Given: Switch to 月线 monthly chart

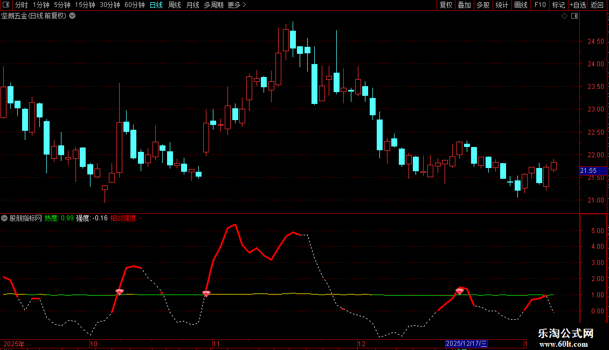Looking at the screenshot, I should [x=192, y=5].
